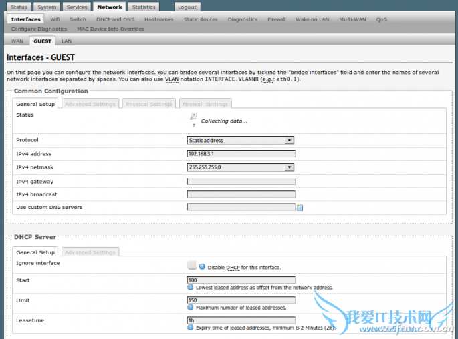The width and height of the screenshot is (458, 339).
Task: Switch to the WAN interface tab
Action: pyautogui.click(x=17, y=41)
